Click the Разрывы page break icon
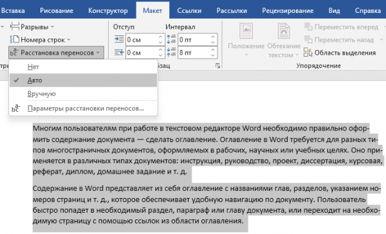This screenshot has width=386, height=234. point(15,26)
